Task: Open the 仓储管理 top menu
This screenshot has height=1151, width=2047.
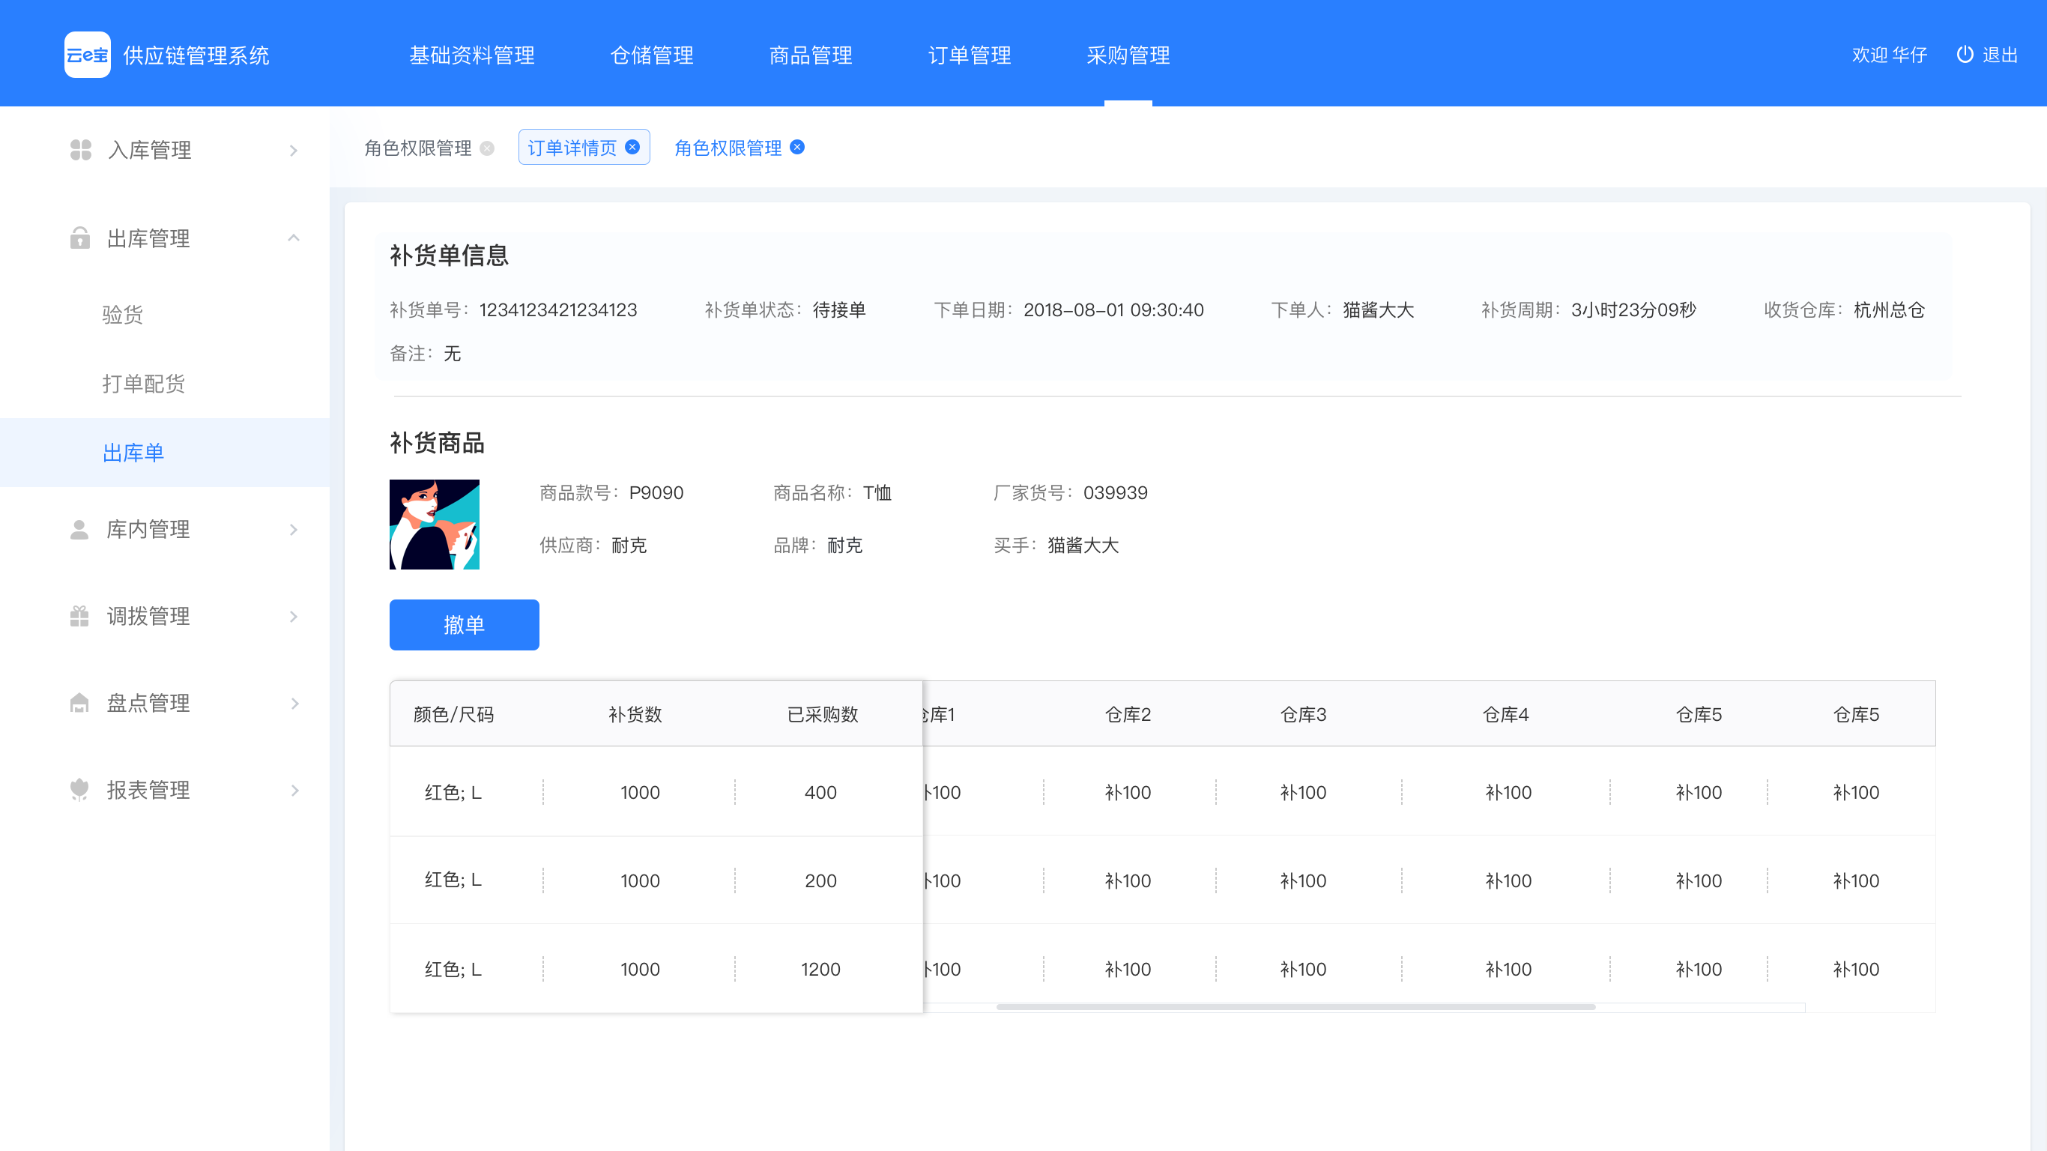Action: [x=653, y=55]
